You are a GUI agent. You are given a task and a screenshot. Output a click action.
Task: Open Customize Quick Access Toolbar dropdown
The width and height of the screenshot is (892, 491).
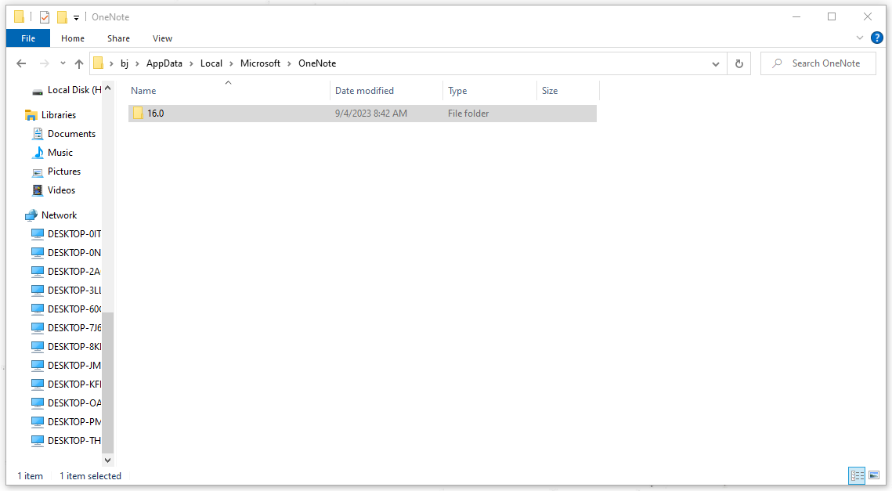[76, 18]
